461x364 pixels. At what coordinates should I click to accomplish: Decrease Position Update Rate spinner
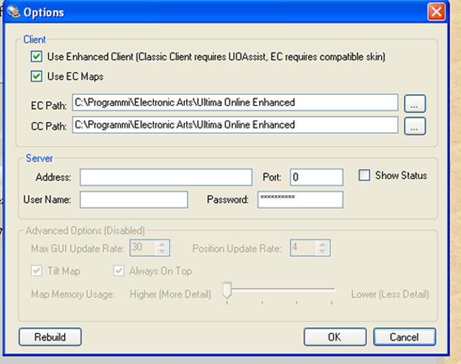pos(322,251)
